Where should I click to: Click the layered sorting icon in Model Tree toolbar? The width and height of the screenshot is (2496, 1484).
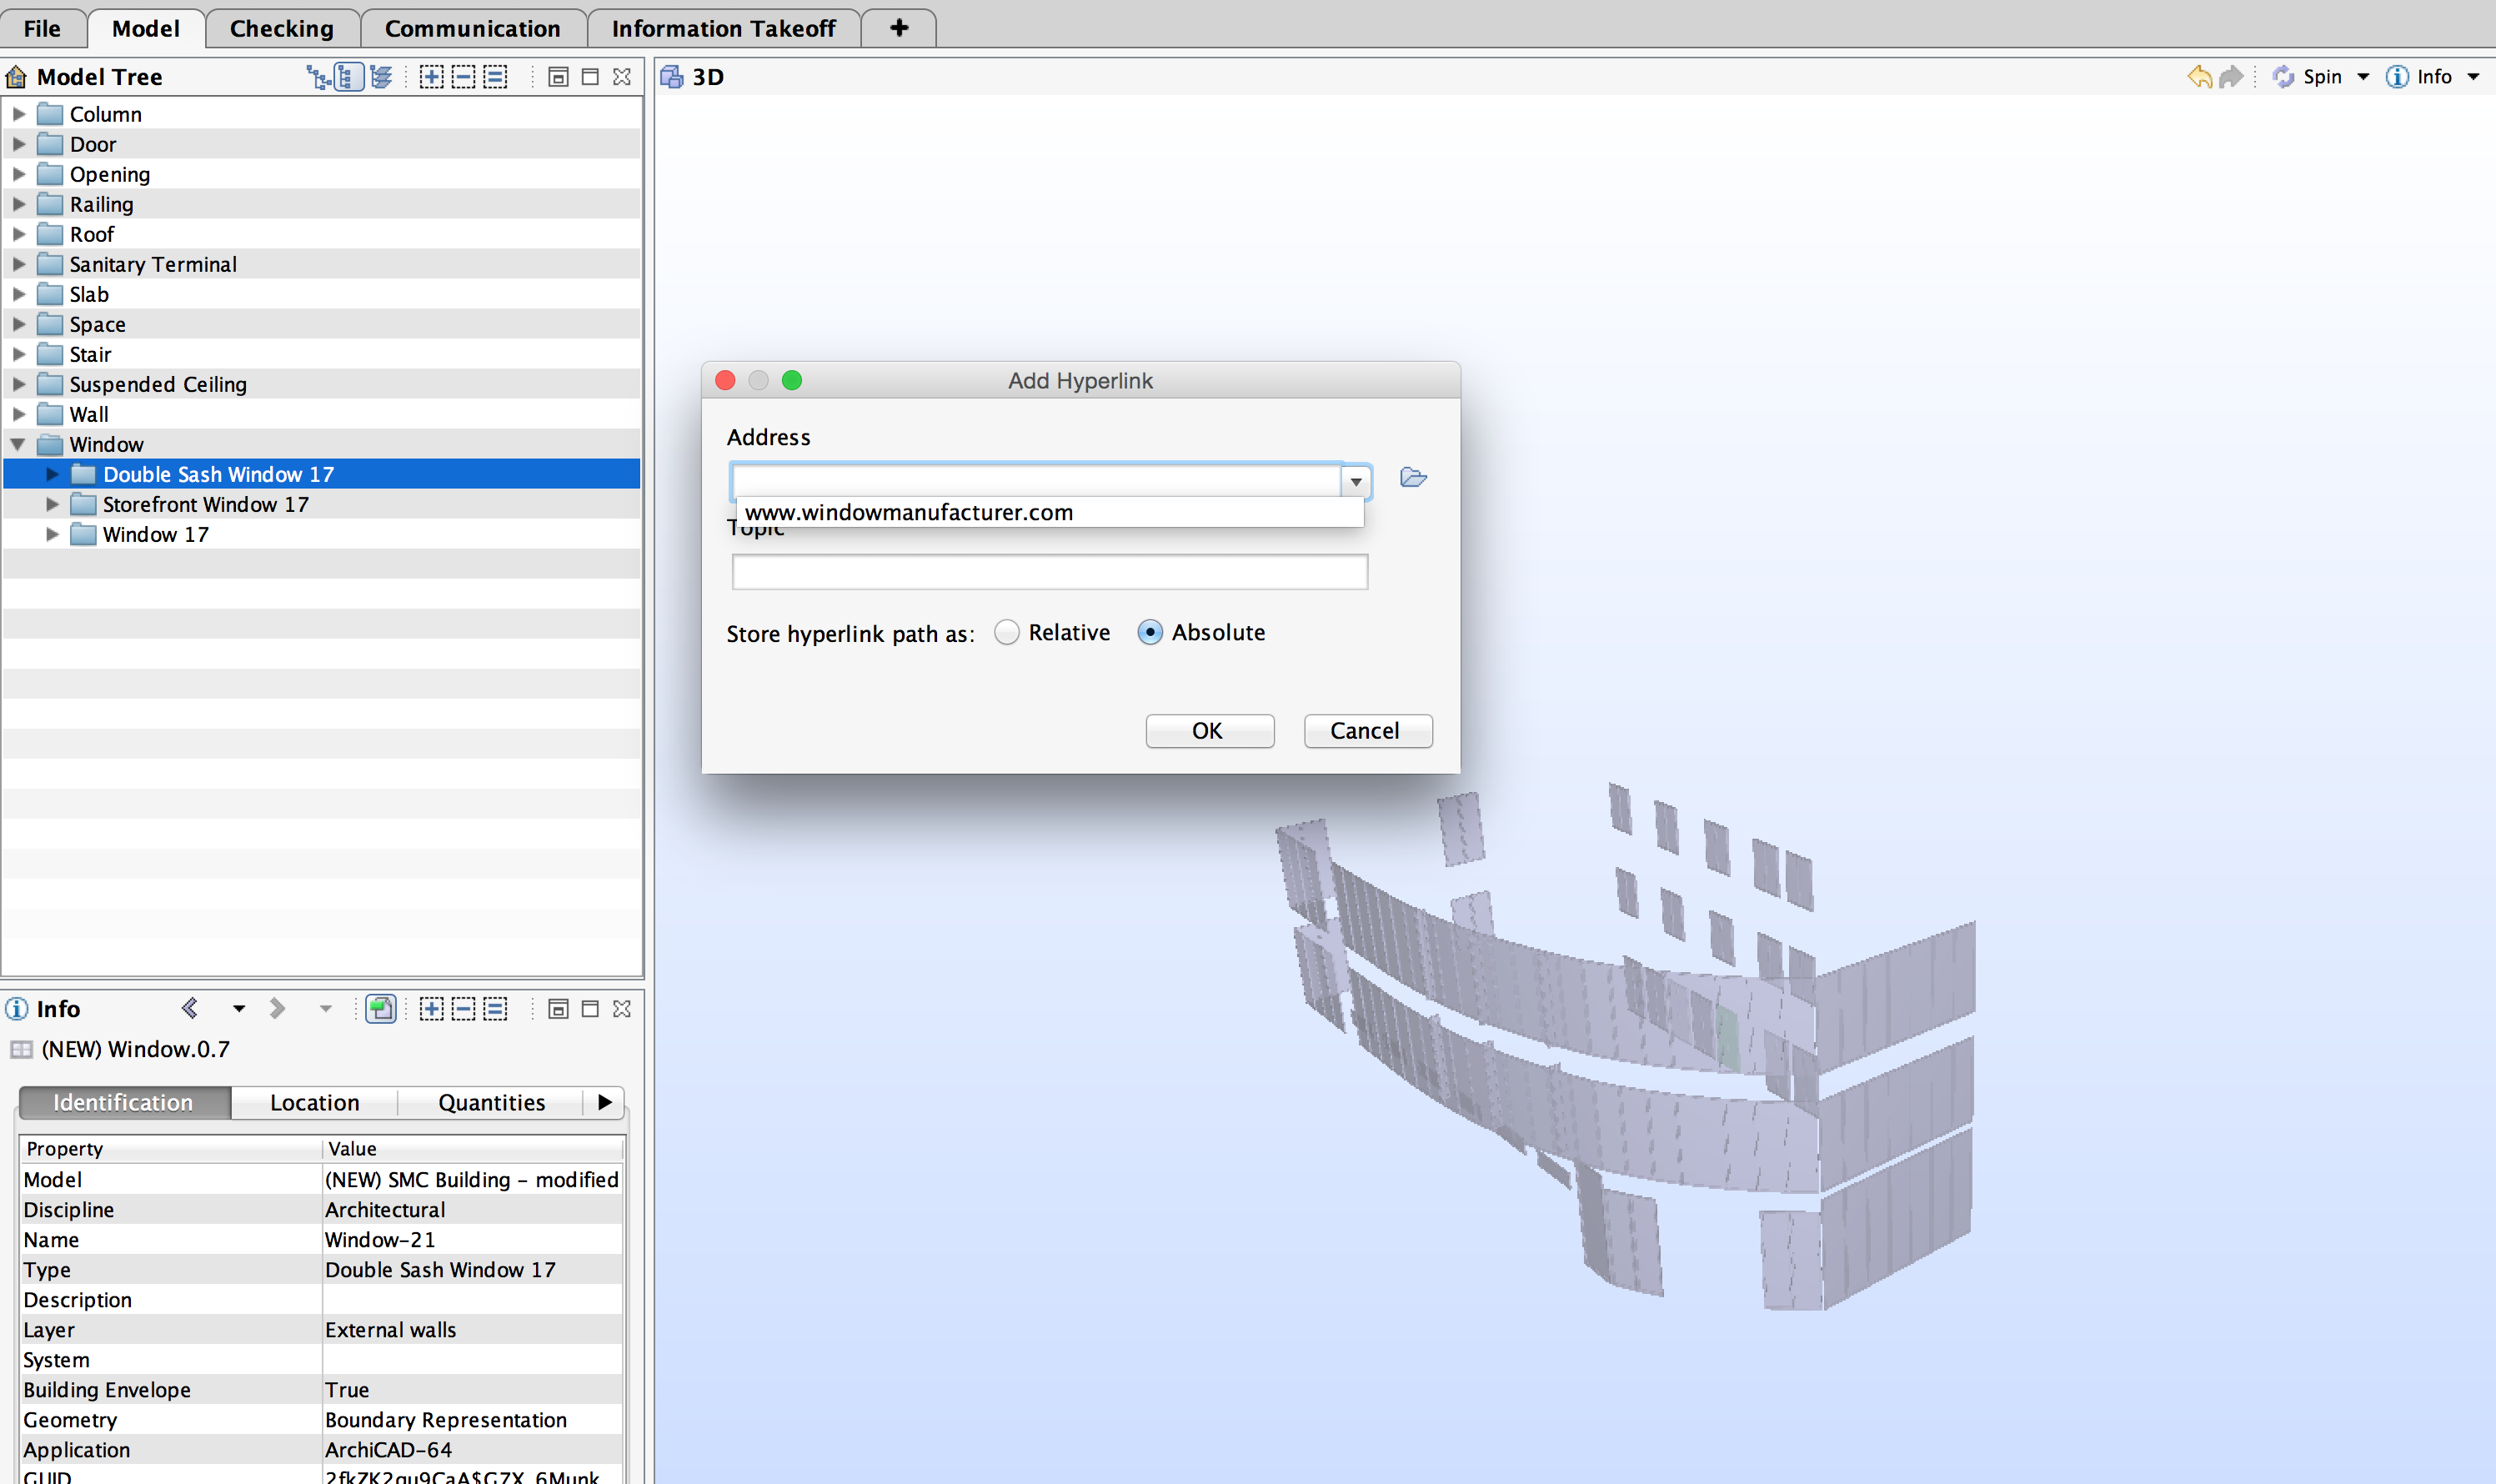click(382, 76)
